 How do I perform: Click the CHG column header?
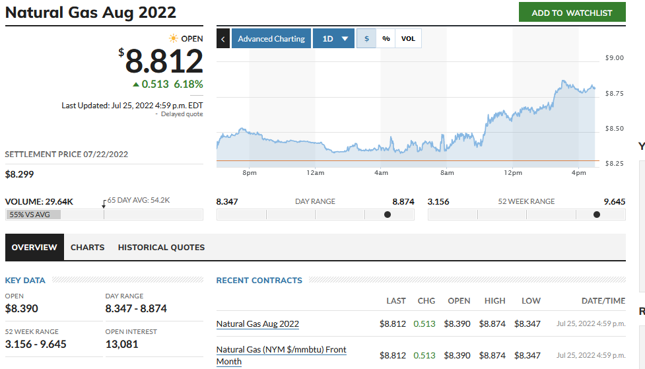coord(426,301)
